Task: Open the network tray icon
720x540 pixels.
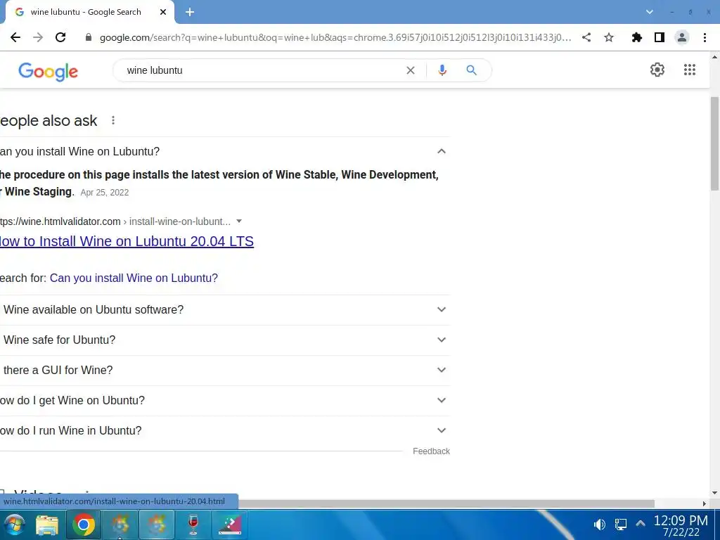Action: tap(620, 525)
